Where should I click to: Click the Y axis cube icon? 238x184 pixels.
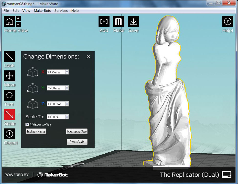click(33, 88)
